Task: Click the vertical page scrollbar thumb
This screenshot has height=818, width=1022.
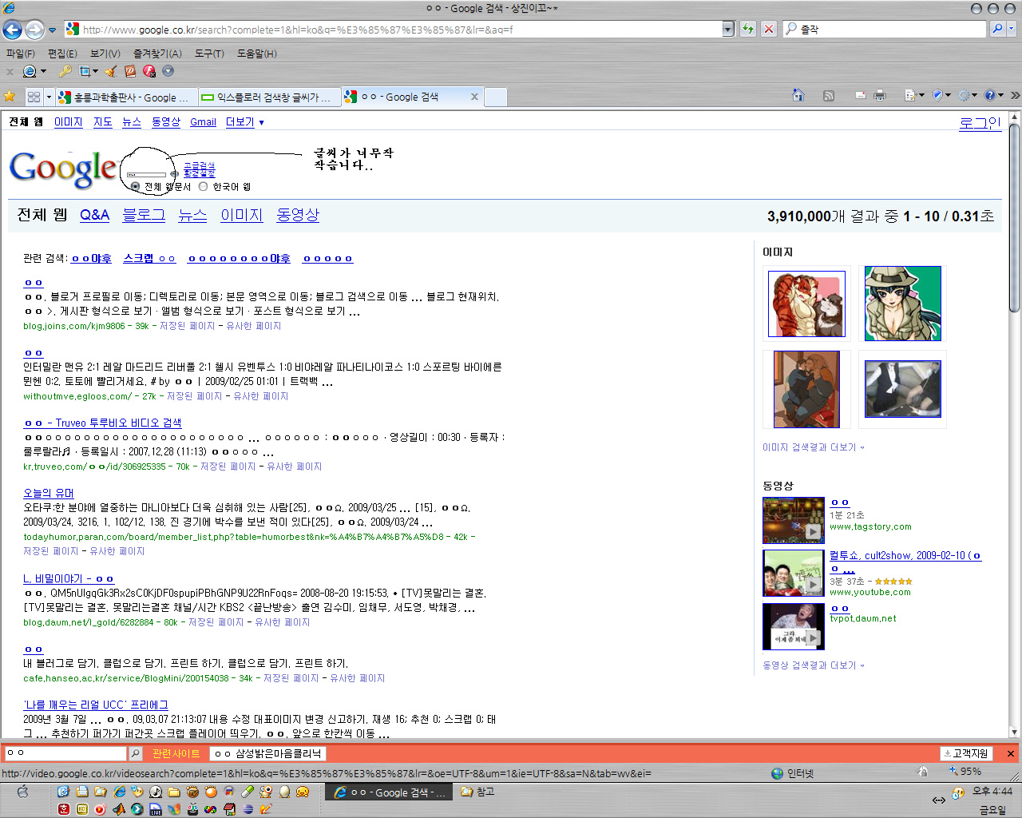Action: click(1015, 218)
